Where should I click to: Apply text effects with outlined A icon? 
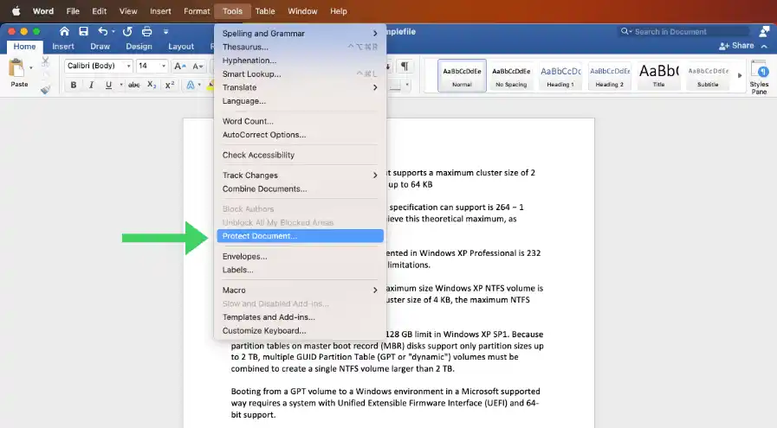191,85
